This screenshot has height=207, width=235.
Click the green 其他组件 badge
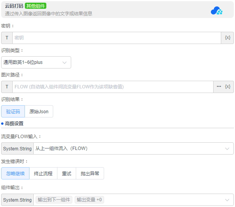(x=36, y=6)
